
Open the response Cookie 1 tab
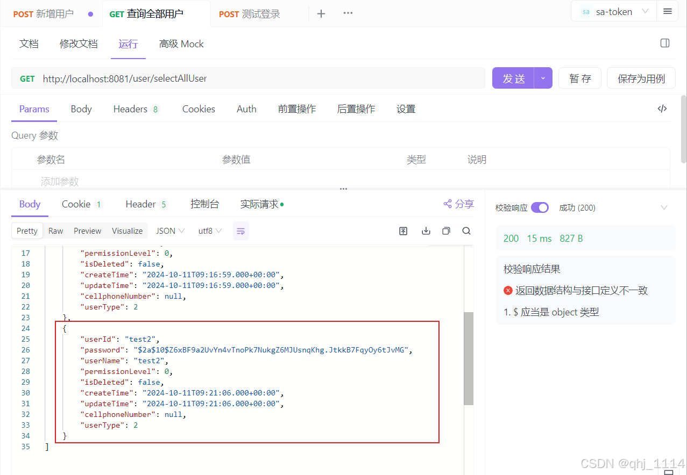82,204
